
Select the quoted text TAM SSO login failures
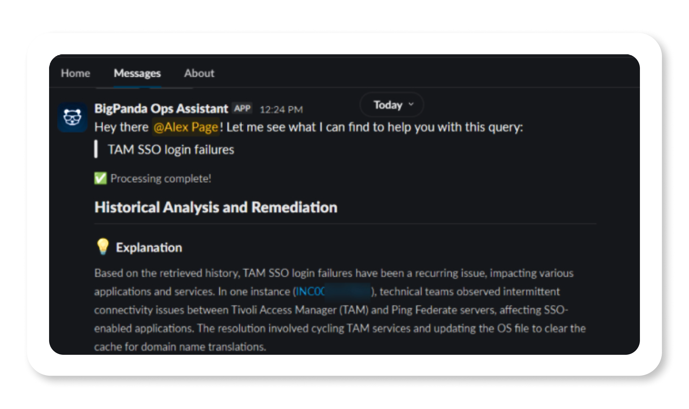pos(171,149)
